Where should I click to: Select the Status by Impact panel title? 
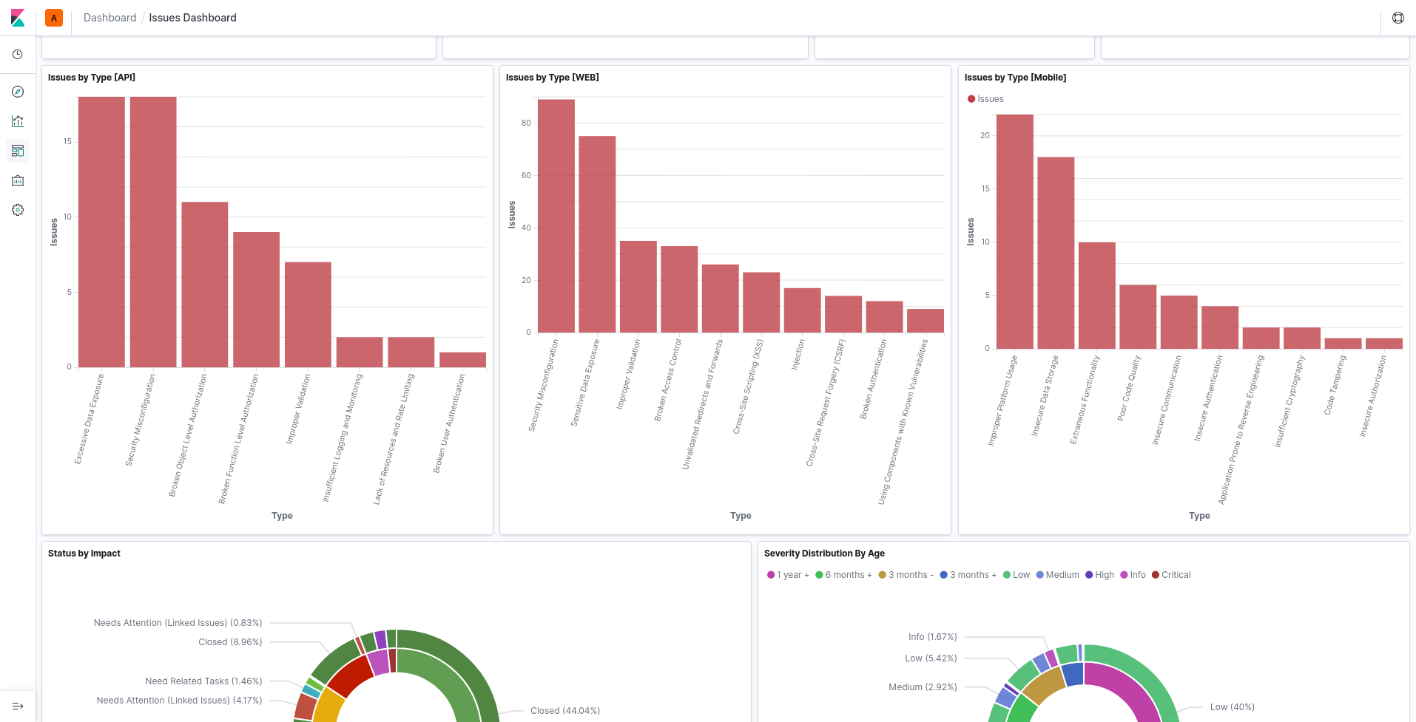pos(84,554)
